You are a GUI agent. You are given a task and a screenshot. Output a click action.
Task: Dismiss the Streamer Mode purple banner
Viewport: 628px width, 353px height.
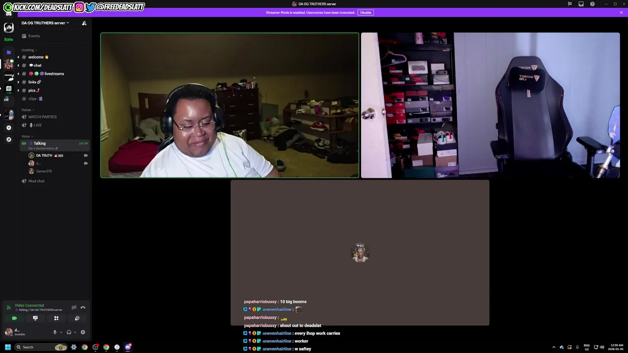621,12
